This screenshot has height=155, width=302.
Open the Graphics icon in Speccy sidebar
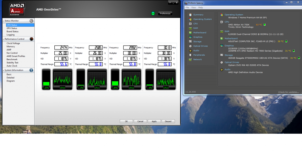(190, 37)
